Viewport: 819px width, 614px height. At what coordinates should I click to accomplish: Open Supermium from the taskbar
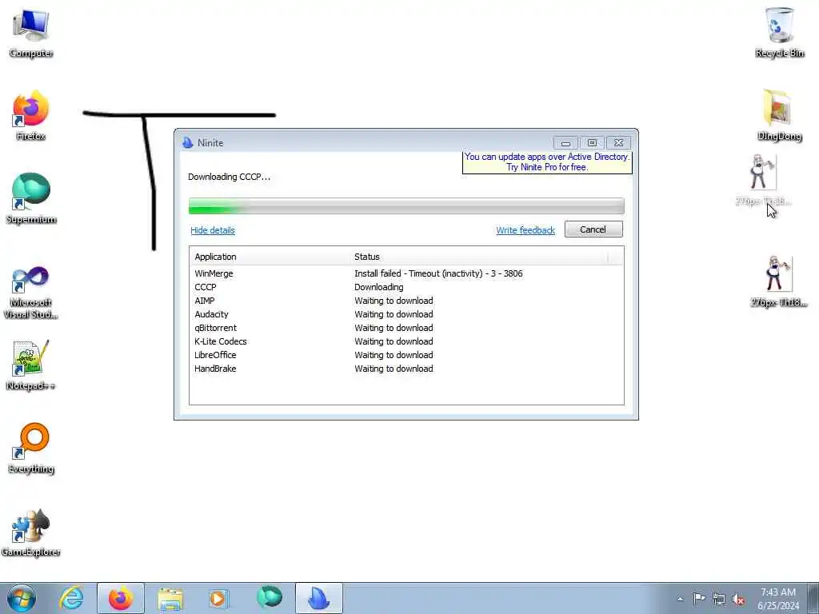click(x=270, y=598)
